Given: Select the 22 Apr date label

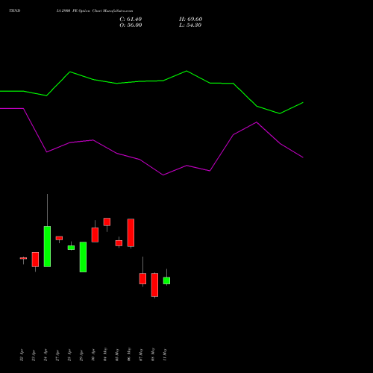Looking at the screenshot, I should (22, 355).
